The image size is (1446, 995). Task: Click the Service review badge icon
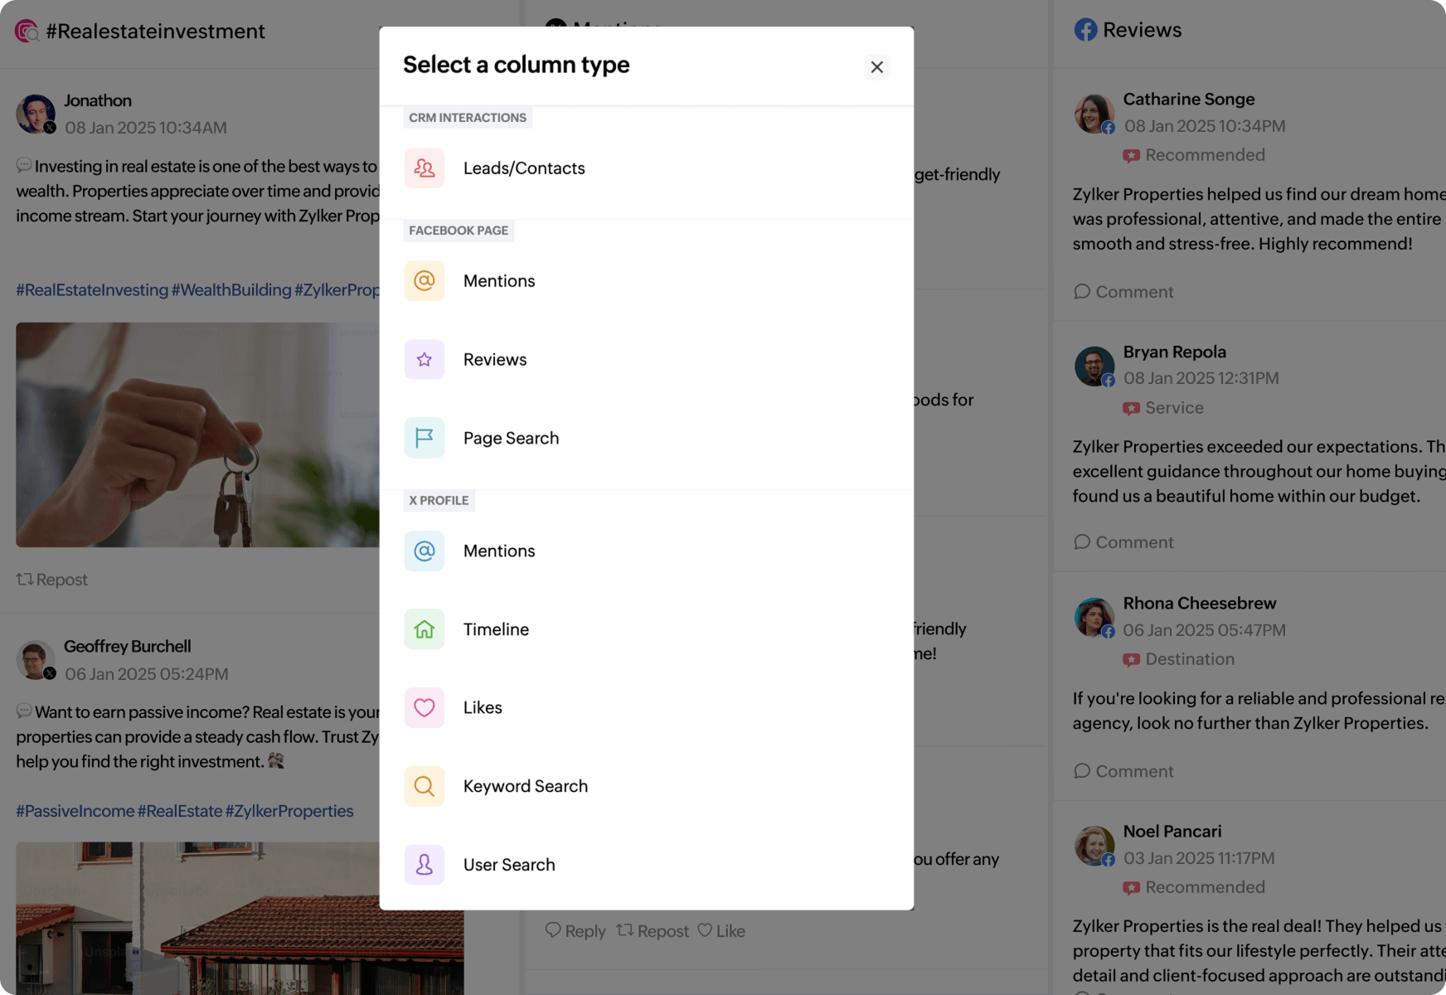(1131, 409)
